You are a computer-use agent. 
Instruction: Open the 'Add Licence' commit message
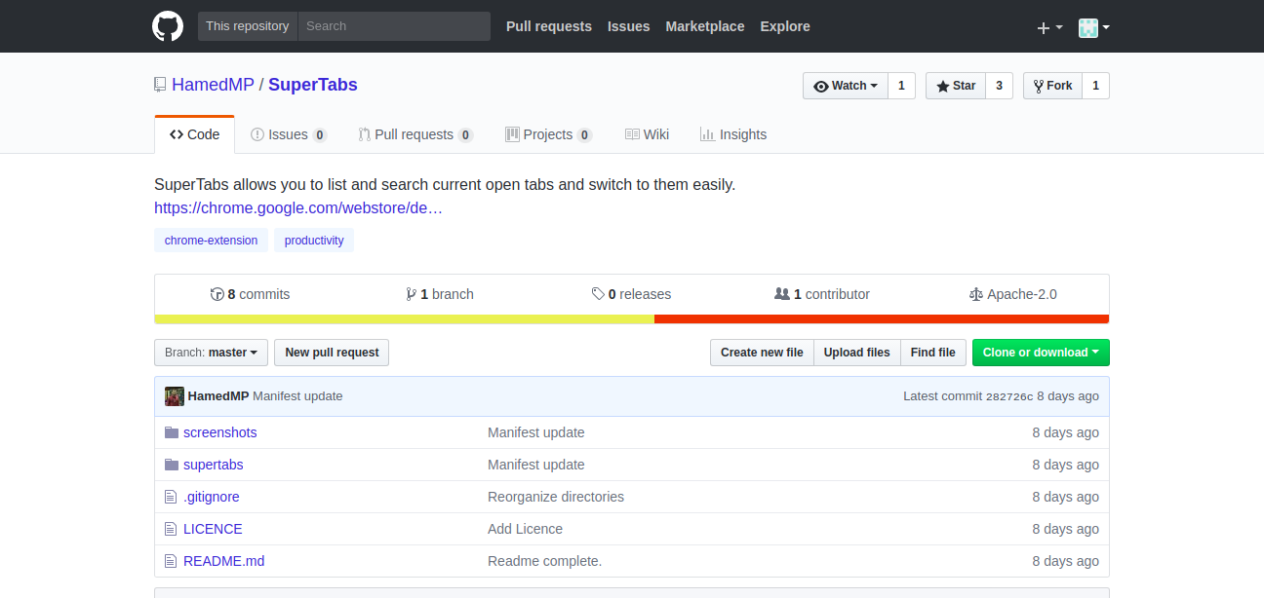click(525, 529)
